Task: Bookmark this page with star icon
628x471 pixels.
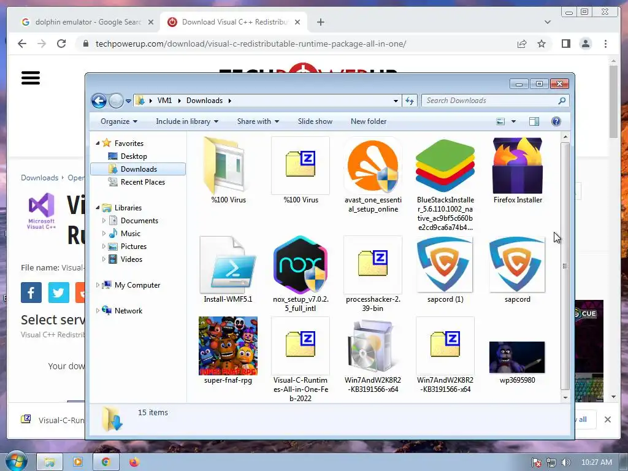Action: tap(542, 44)
